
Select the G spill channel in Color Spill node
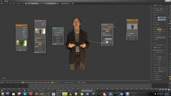click(107, 31)
